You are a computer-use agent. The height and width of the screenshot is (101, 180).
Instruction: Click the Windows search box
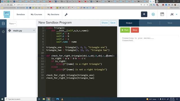click(21, 99)
